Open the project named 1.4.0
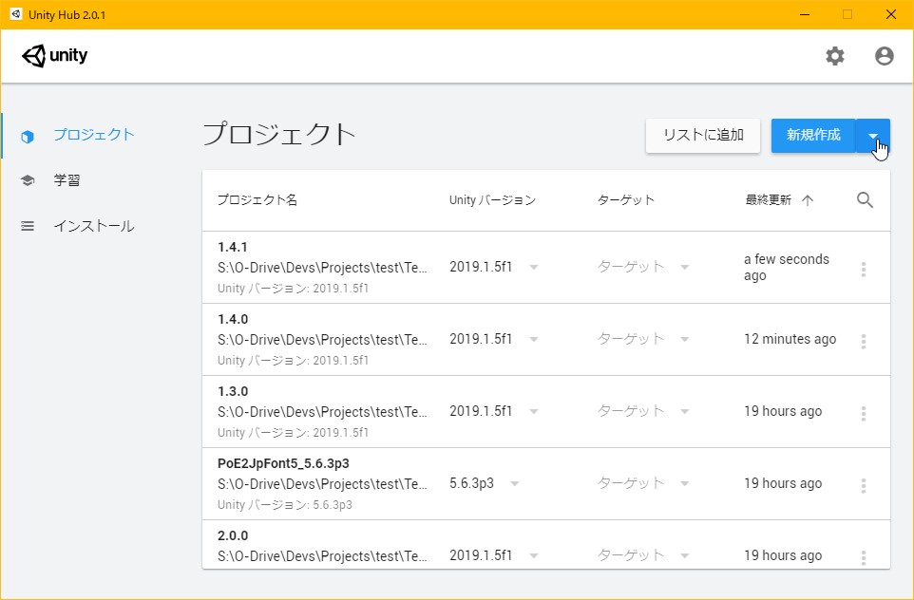The height and width of the screenshot is (600, 914). tap(233, 319)
